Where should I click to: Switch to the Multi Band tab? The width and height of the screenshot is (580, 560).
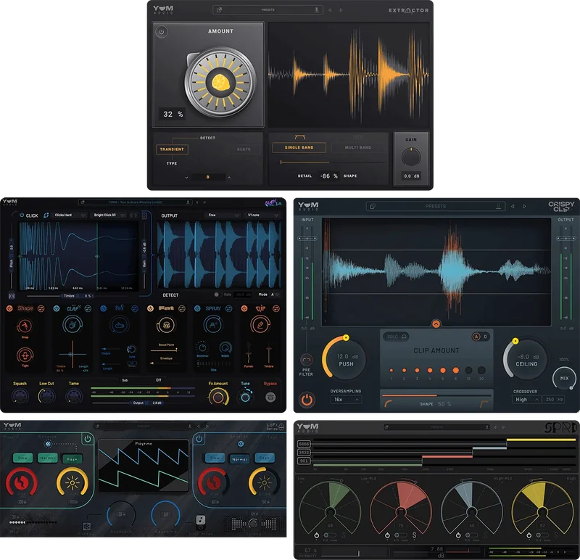[x=357, y=147]
